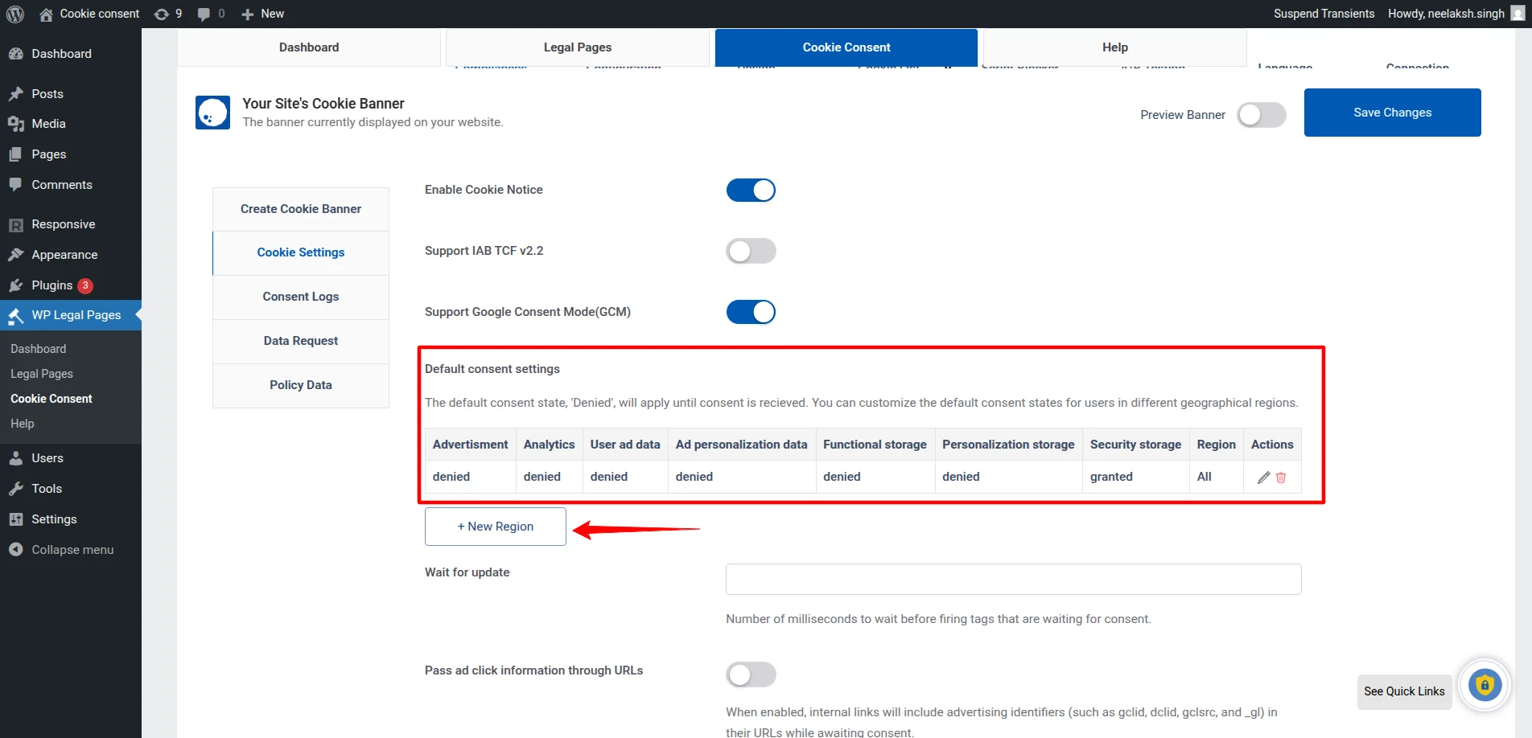Delete the All region consent row
This screenshot has height=738, width=1532.
click(1281, 477)
